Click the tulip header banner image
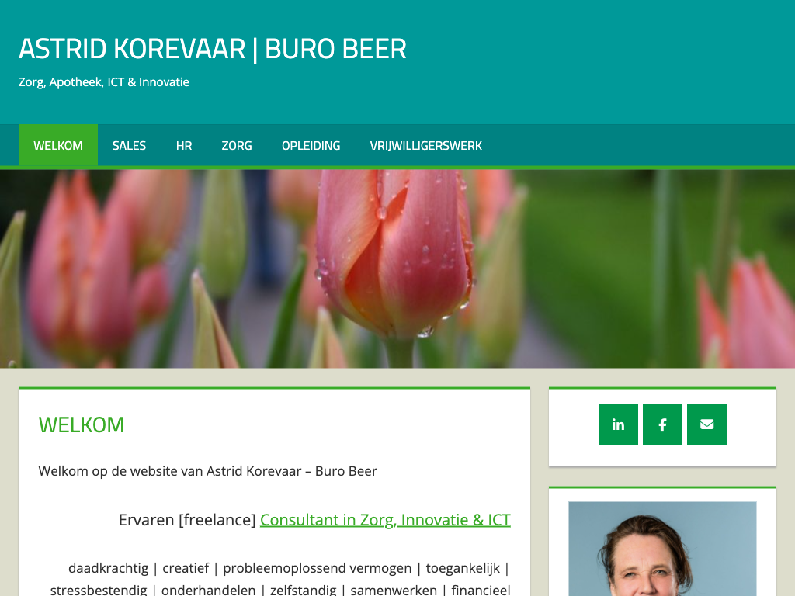795x596 pixels. [x=397, y=269]
